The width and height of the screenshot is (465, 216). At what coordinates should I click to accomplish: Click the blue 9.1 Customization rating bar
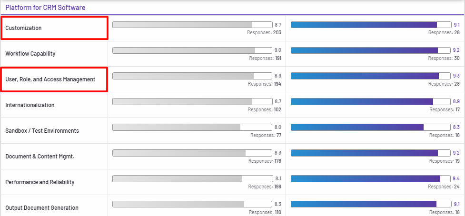click(x=371, y=25)
